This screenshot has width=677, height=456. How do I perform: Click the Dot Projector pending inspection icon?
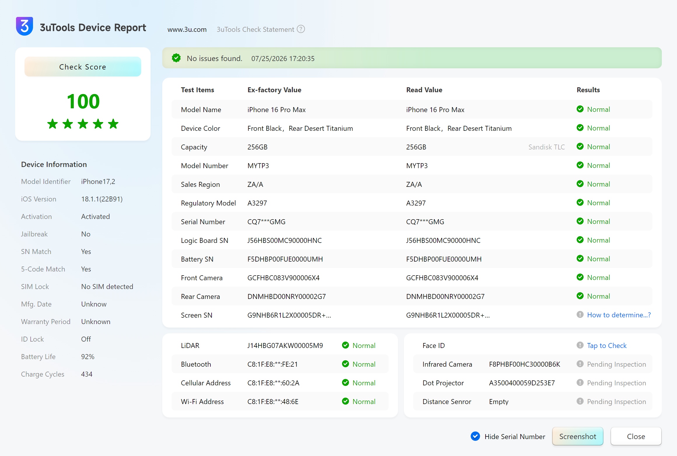pyautogui.click(x=580, y=382)
